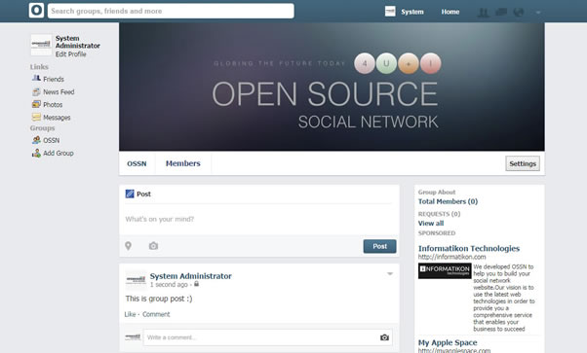The height and width of the screenshot is (353, 587).
Task: Click Edit Profile in sidebar
Action: click(x=71, y=54)
